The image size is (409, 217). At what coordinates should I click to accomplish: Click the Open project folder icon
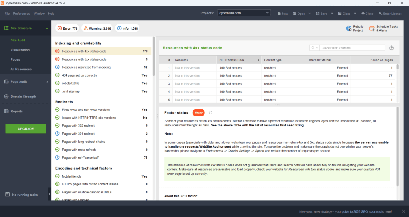click(294, 13)
